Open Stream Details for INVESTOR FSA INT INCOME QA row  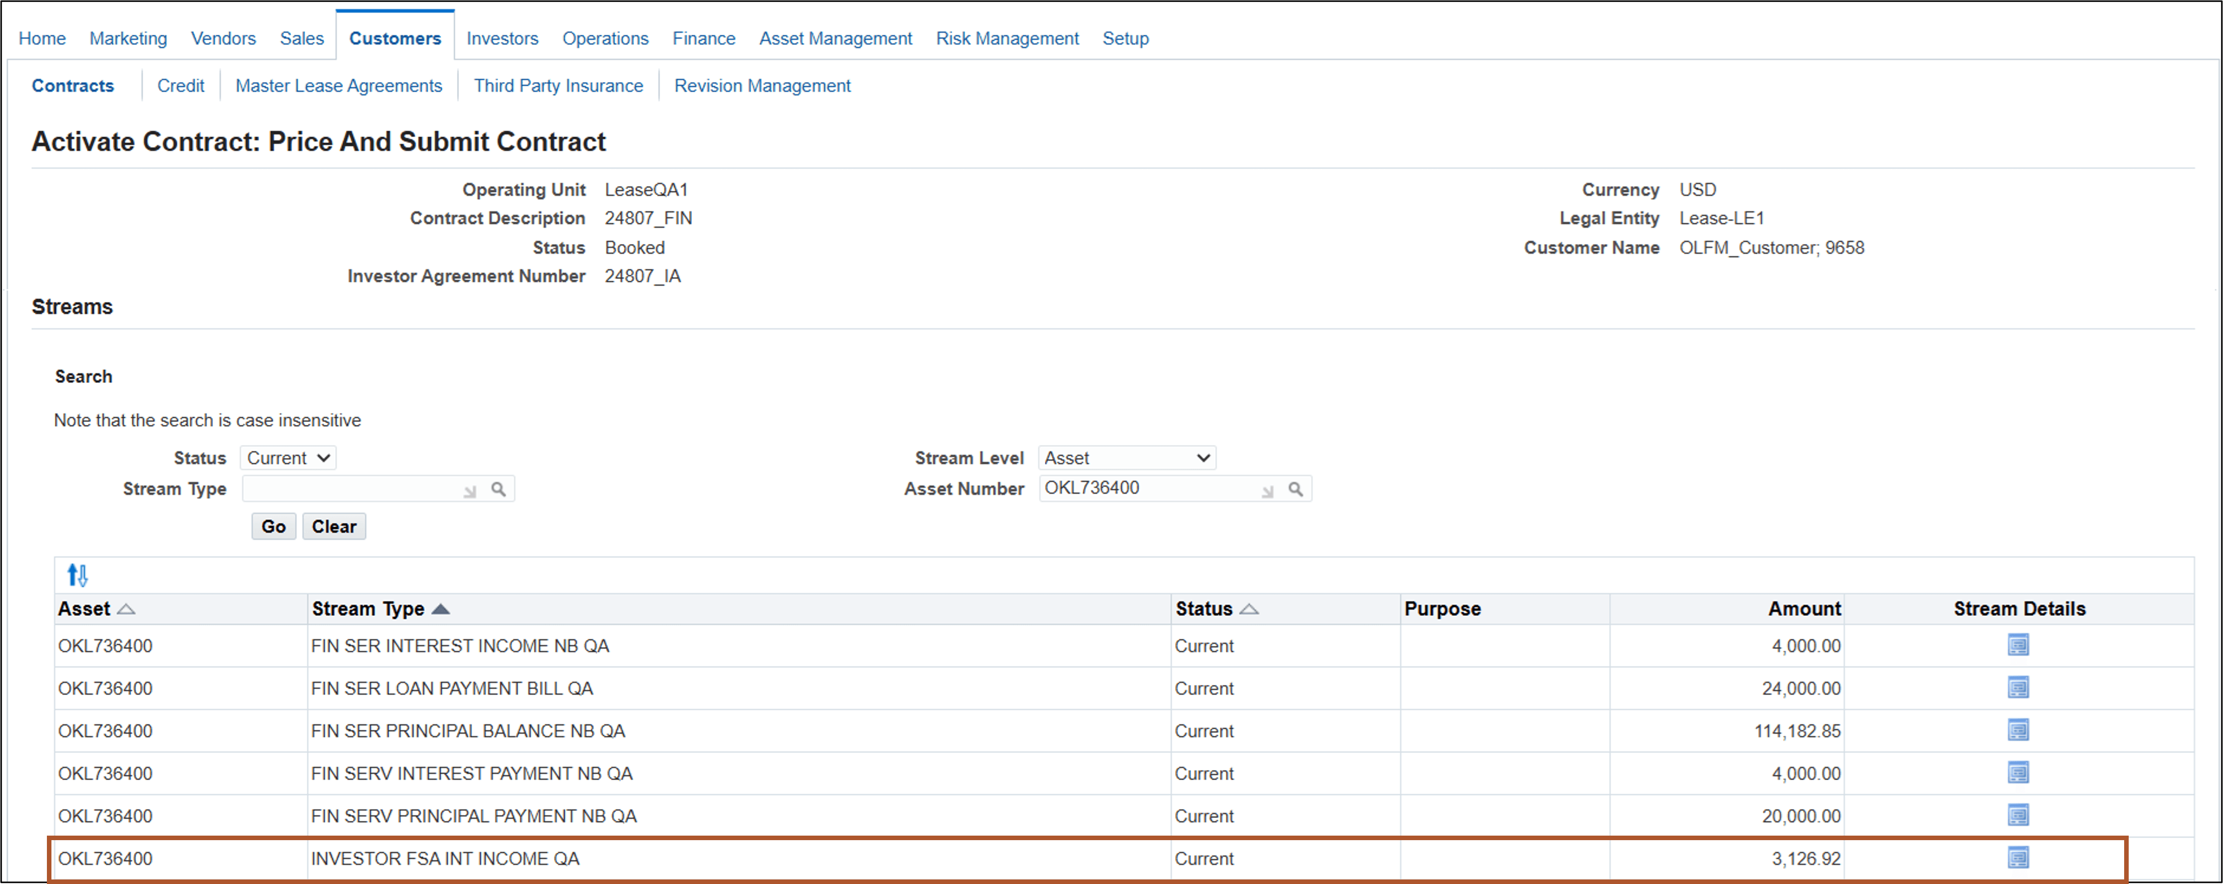[x=2019, y=858]
